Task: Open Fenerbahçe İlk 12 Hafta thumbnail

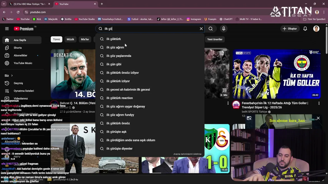Action: pyautogui.click(x=276, y=74)
